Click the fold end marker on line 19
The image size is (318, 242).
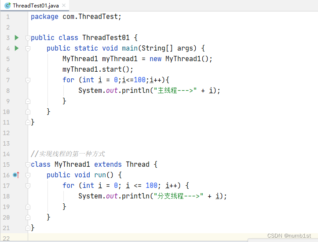point(28,207)
